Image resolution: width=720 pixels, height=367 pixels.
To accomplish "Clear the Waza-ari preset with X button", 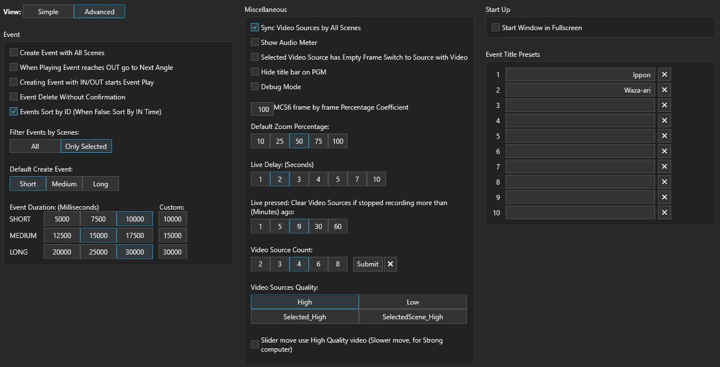I will (x=664, y=90).
